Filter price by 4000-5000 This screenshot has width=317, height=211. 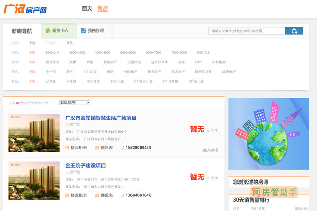pos(102,53)
